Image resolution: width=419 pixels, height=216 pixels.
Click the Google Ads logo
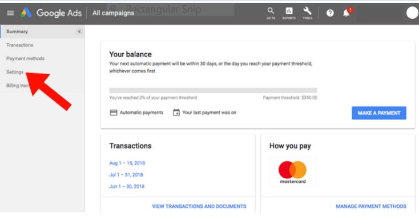(x=51, y=13)
